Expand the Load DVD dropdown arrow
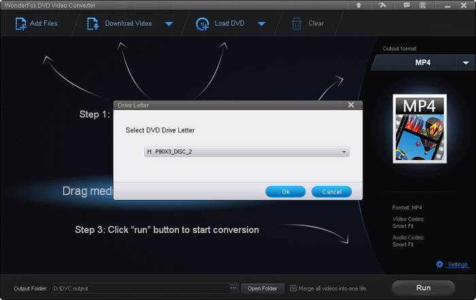Image resolution: width=476 pixels, height=300 pixels. [x=261, y=24]
